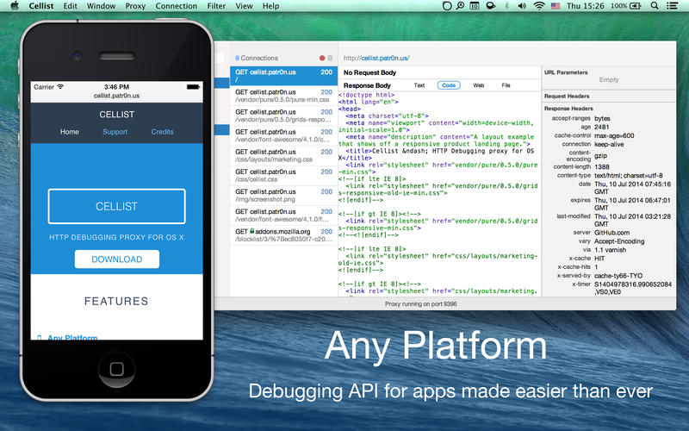Tap the Support link in phone navigation
The image size is (689, 431).
click(x=115, y=132)
